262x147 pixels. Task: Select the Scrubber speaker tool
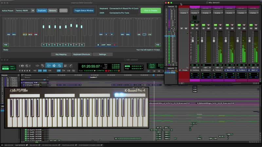65,66
